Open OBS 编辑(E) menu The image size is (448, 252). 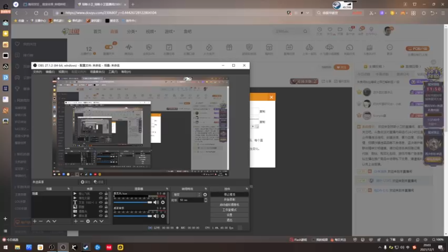click(50, 72)
